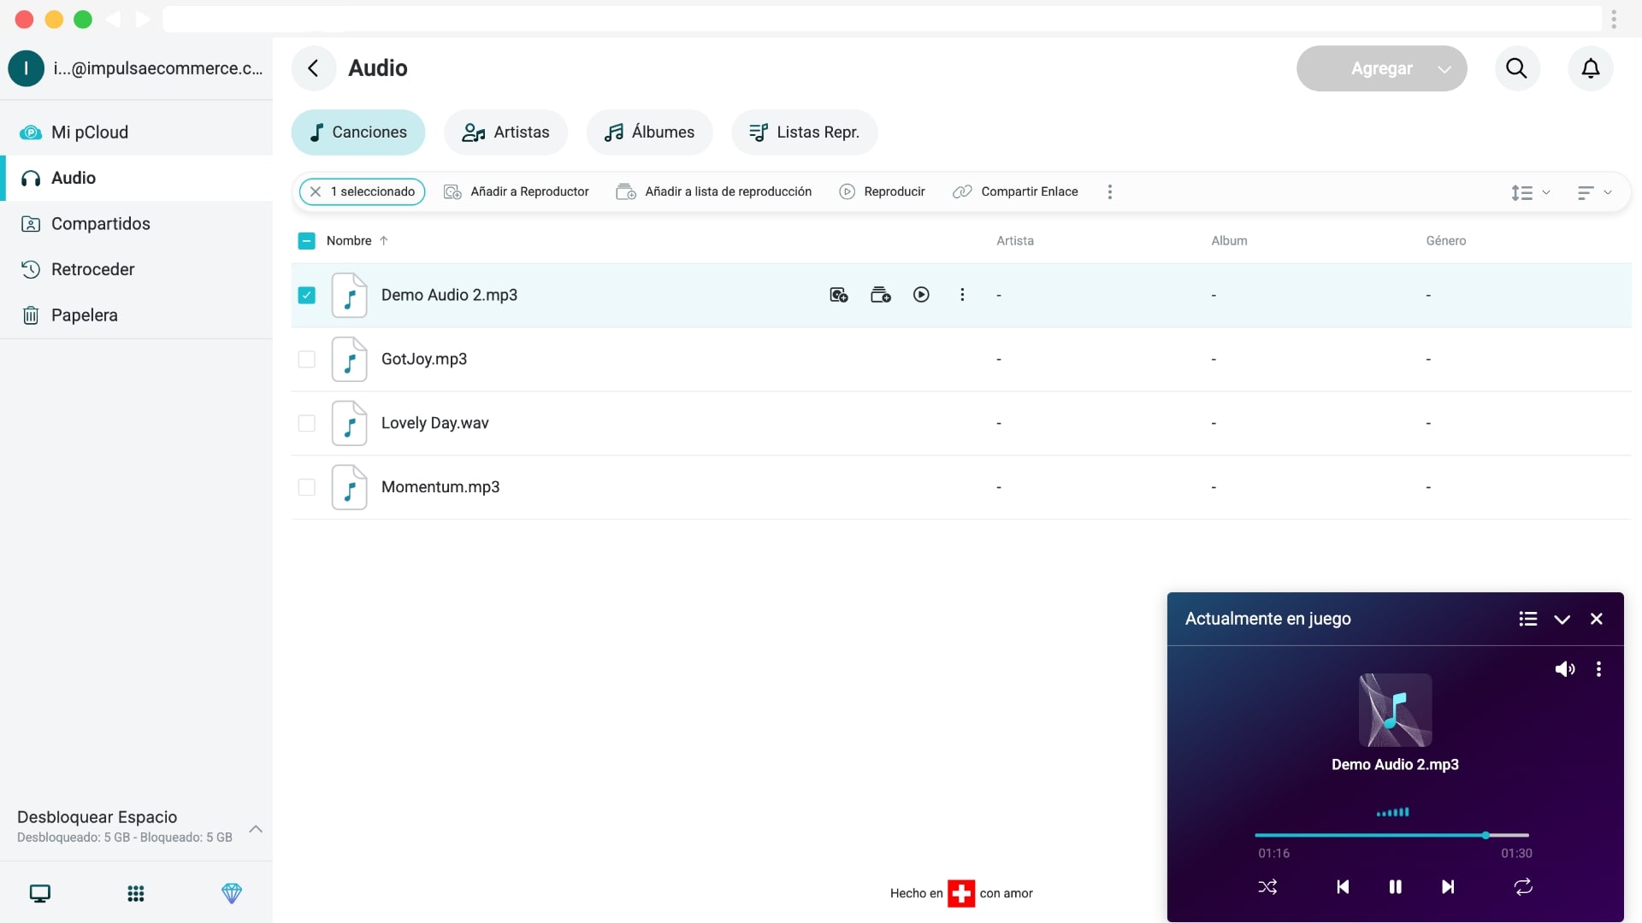
Task: Click play icon on Demo Audio 2.mp3 row
Action: [x=921, y=295]
